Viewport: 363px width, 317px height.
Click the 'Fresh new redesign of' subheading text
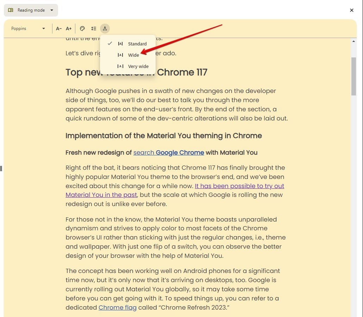point(99,153)
